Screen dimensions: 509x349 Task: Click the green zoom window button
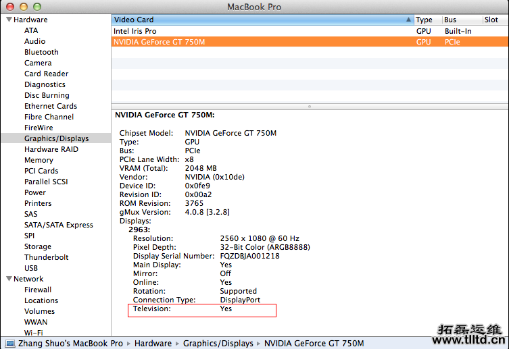point(37,7)
